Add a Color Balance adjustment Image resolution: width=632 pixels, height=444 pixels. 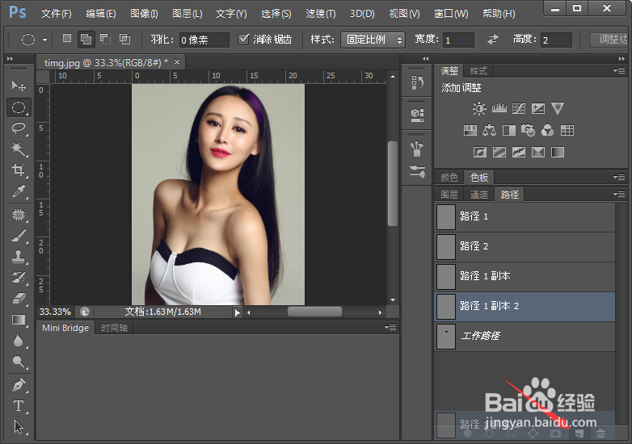pyautogui.click(x=489, y=130)
